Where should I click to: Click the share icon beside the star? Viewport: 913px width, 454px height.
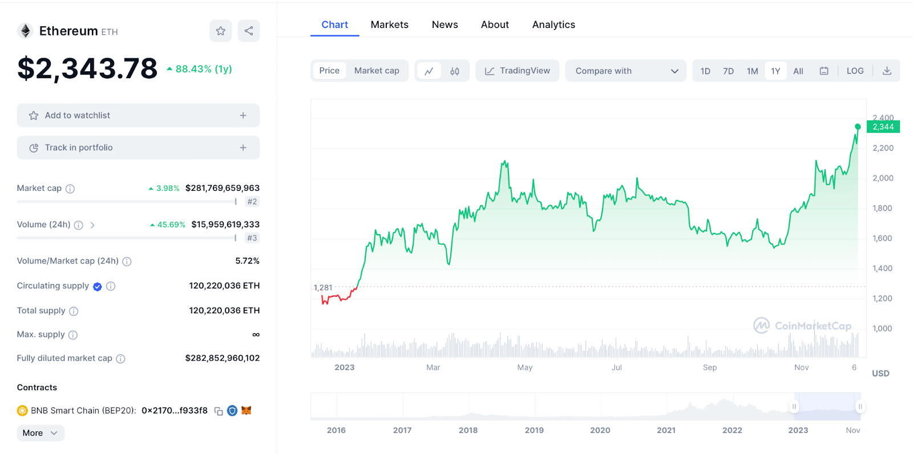pyautogui.click(x=249, y=31)
